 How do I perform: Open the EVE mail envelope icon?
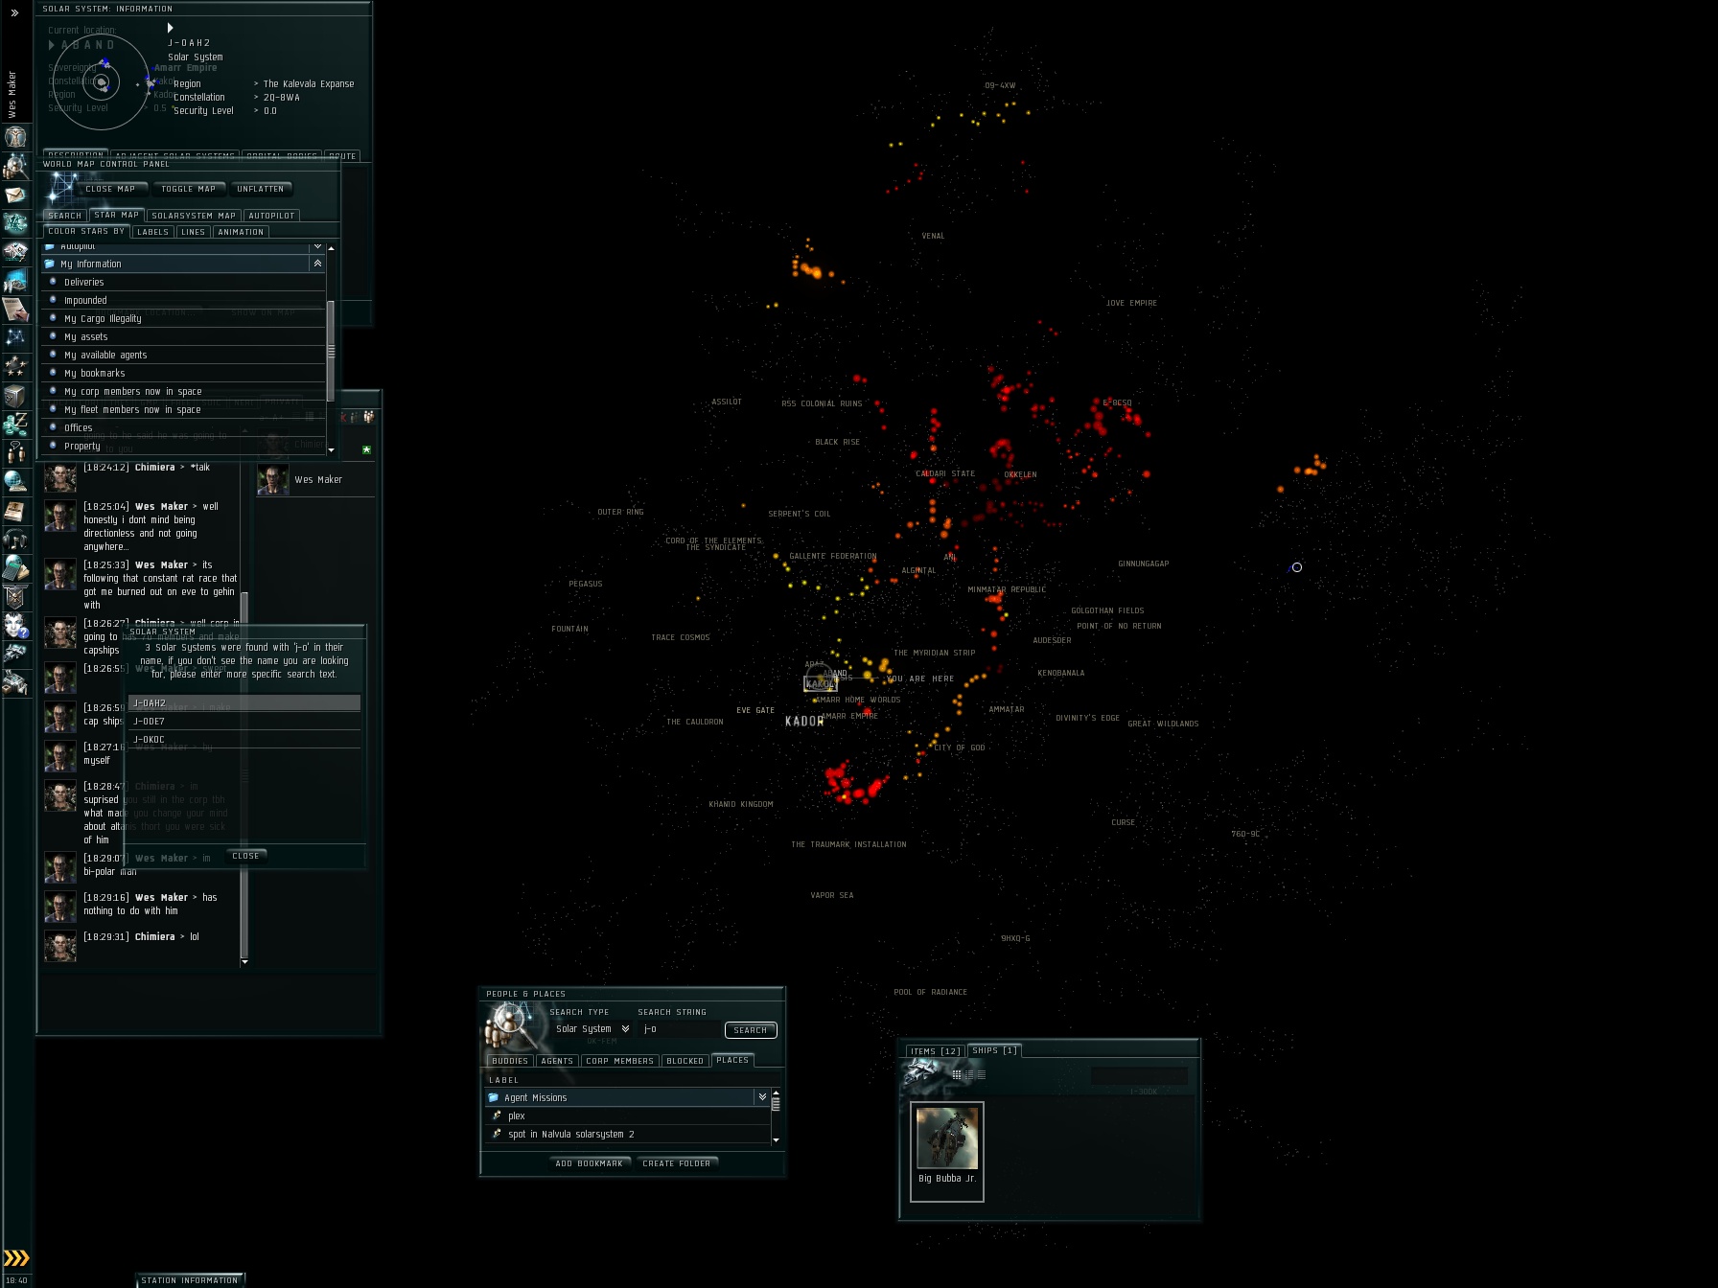(15, 195)
